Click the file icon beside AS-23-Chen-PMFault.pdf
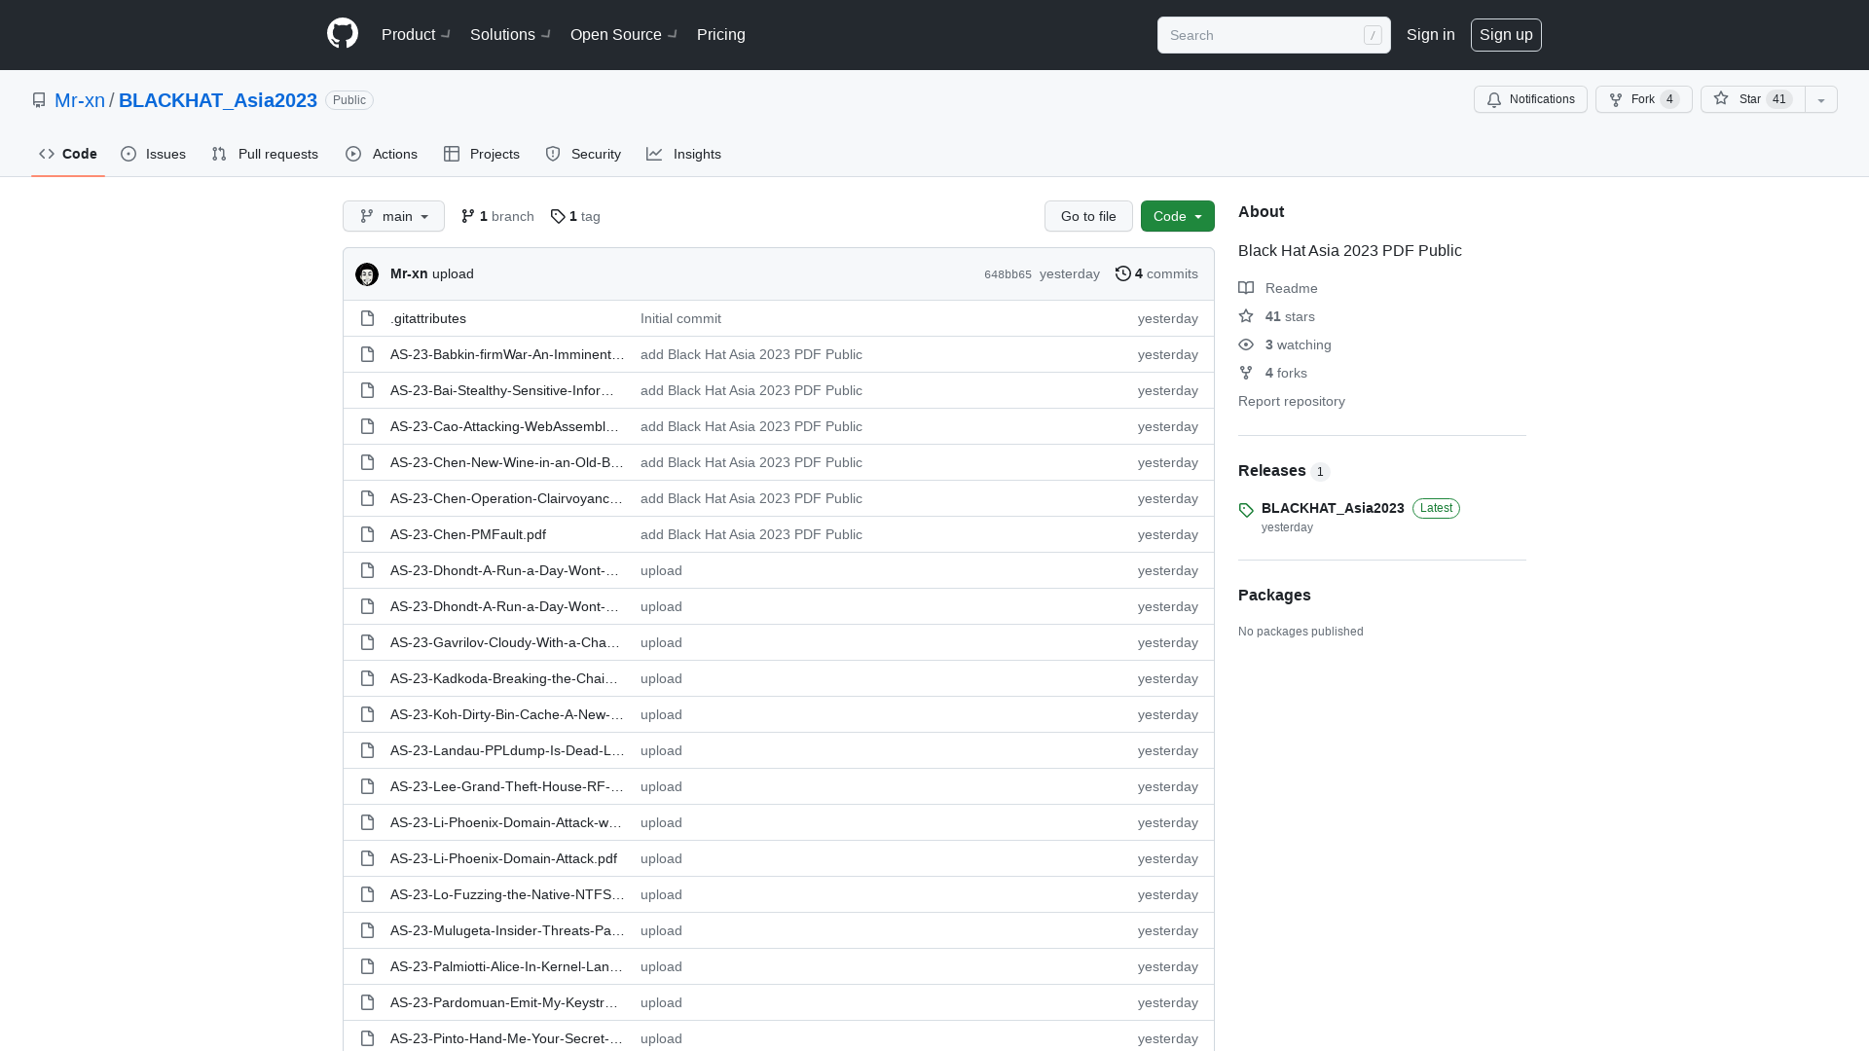Screen dimensions: 1869x1051 (367, 534)
